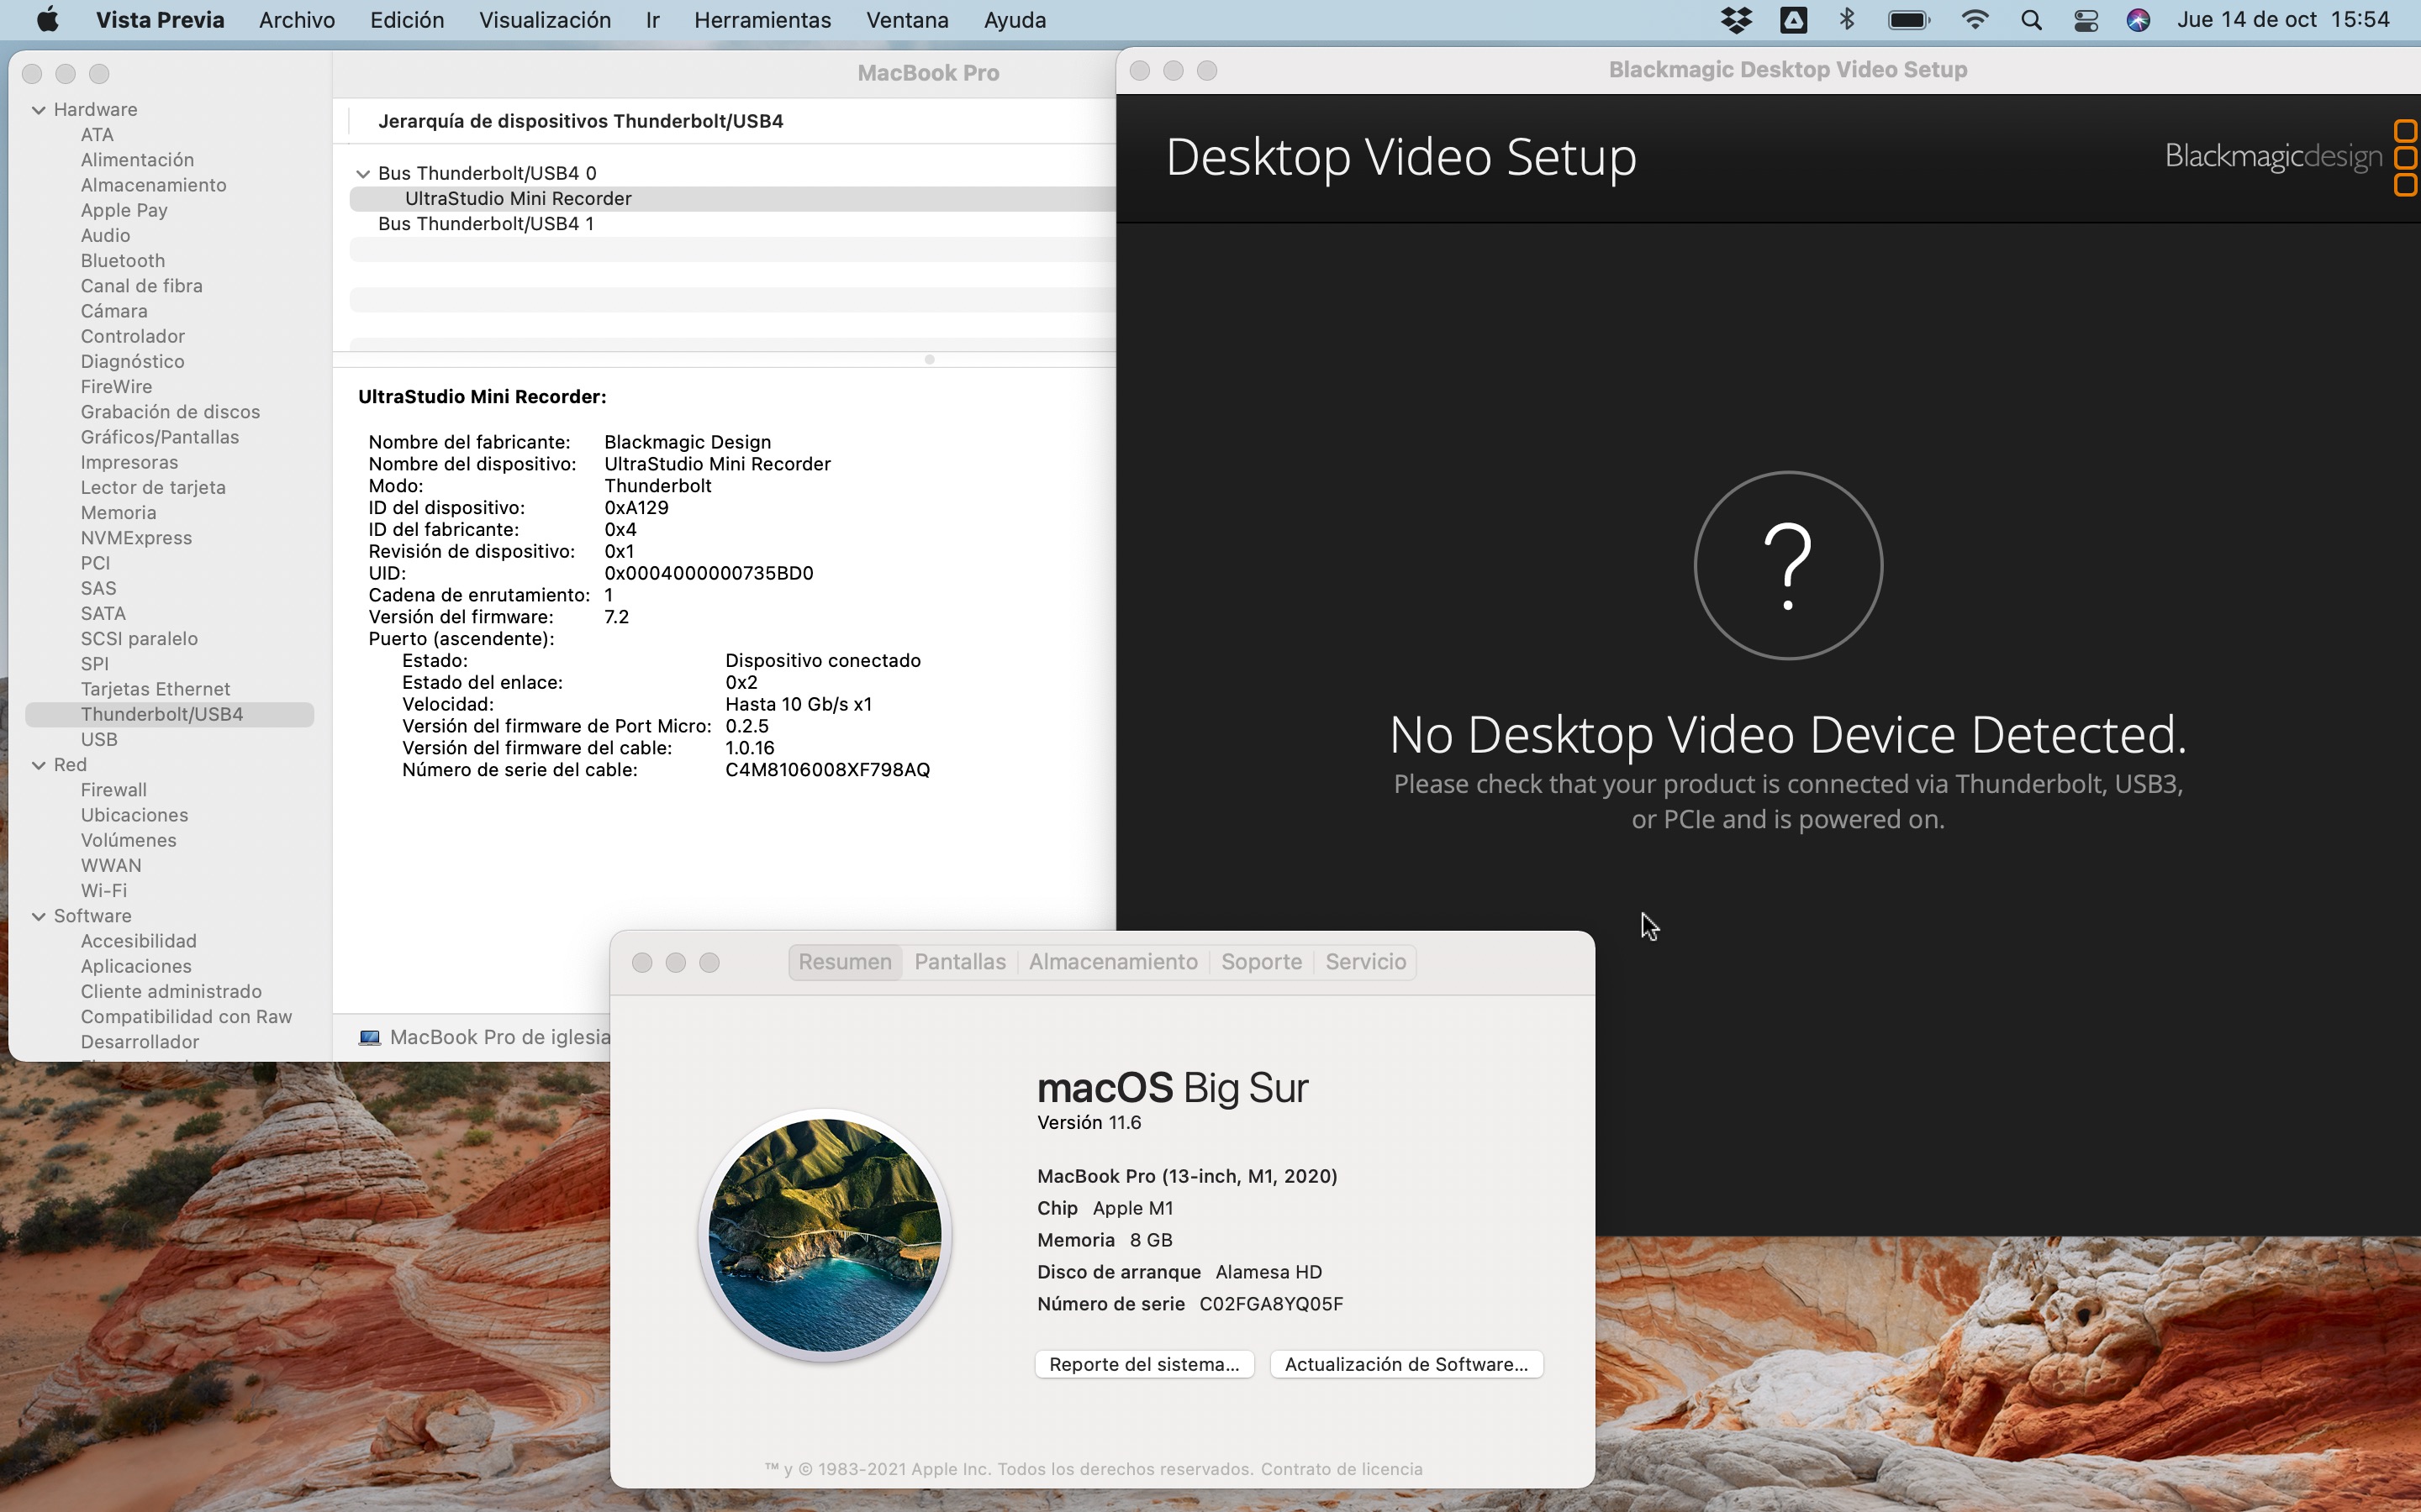Select Wi-Fi under Red
Image resolution: width=2421 pixels, height=1512 pixels.
[x=104, y=891]
